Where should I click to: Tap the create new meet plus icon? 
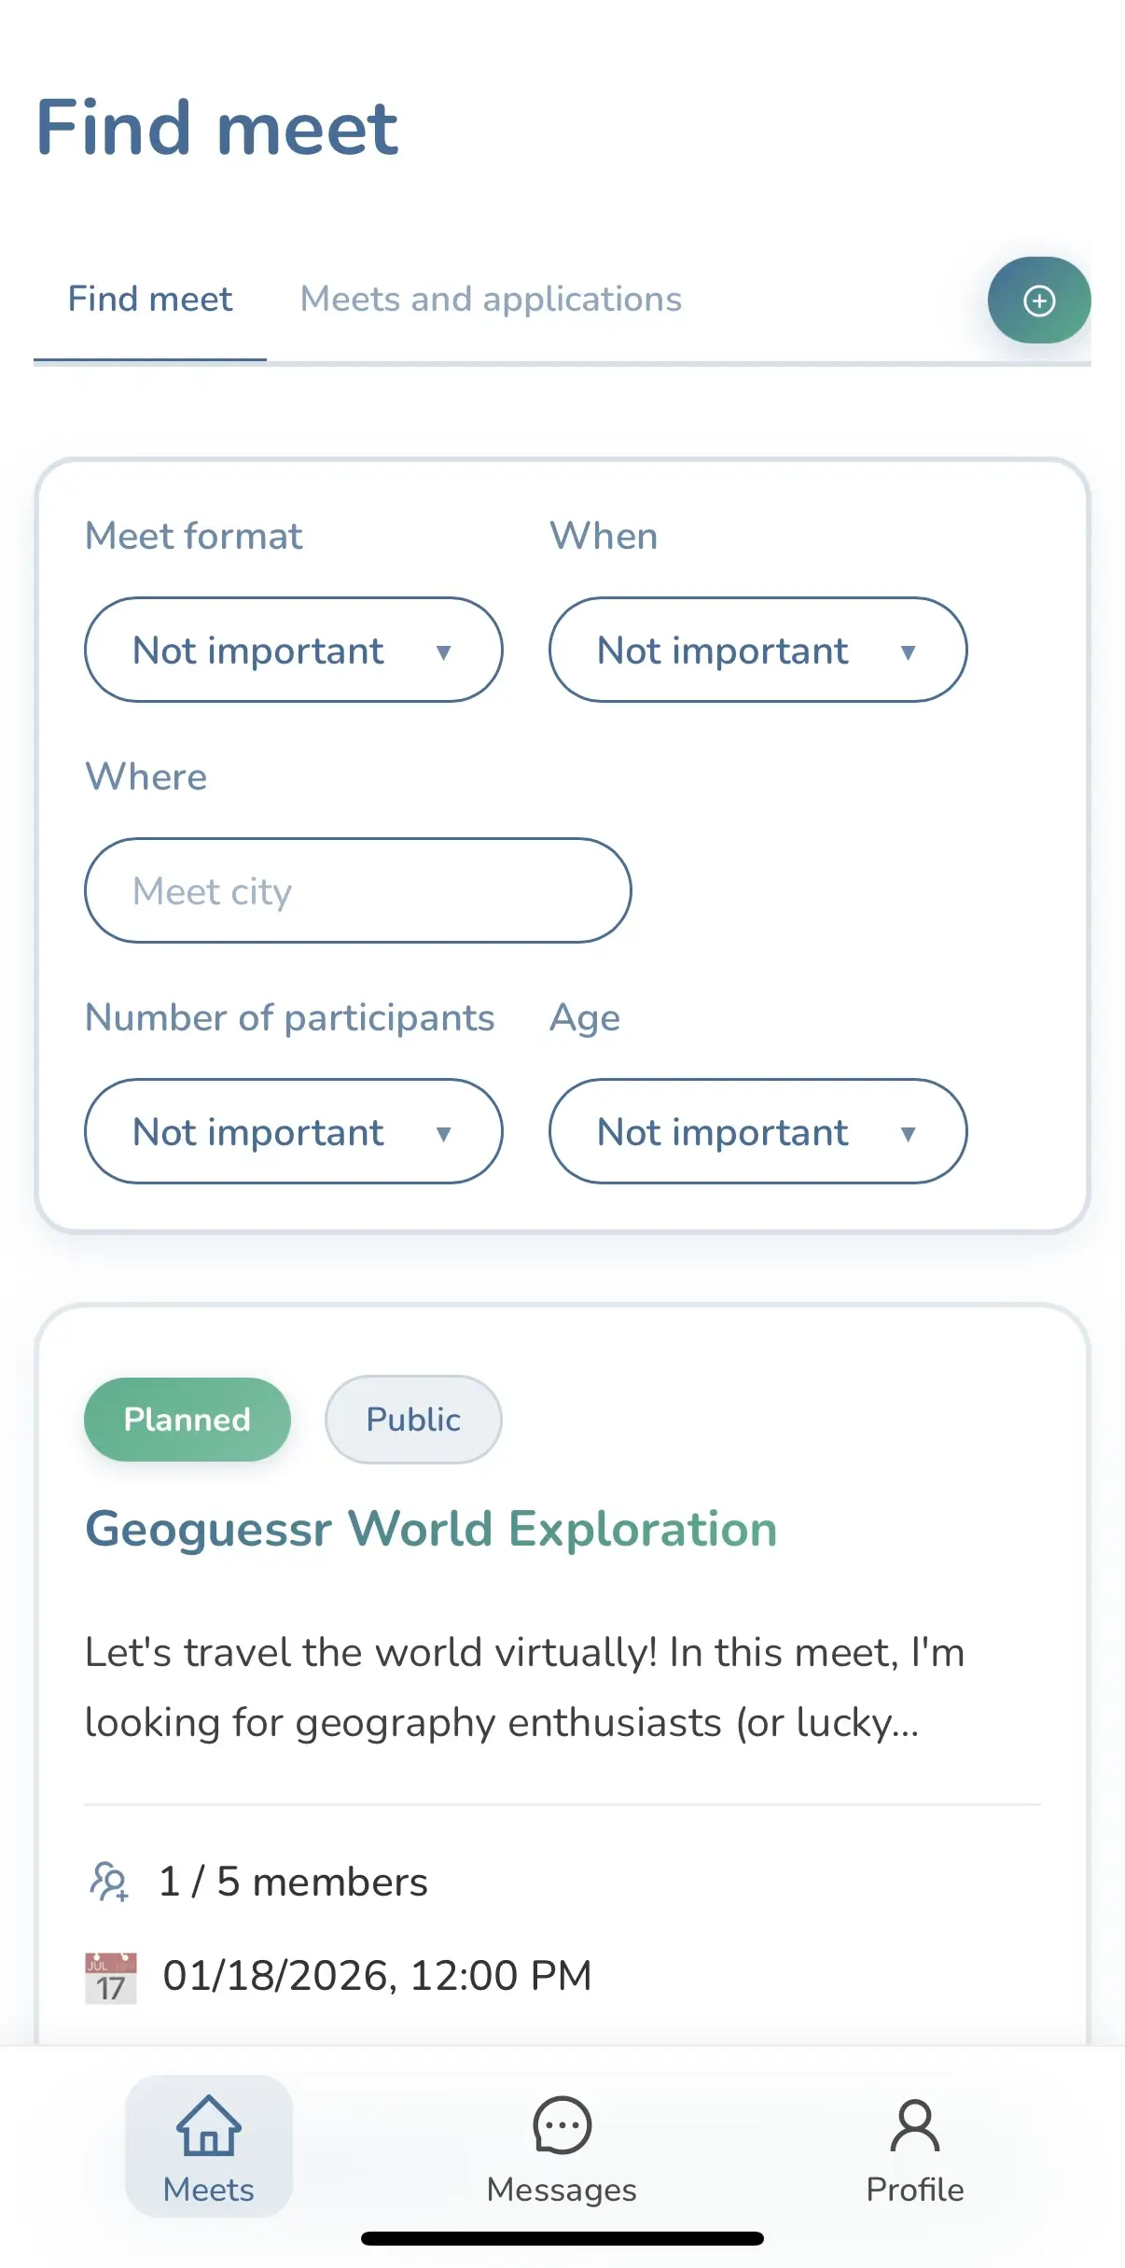pyautogui.click(x=1039, y=300)
